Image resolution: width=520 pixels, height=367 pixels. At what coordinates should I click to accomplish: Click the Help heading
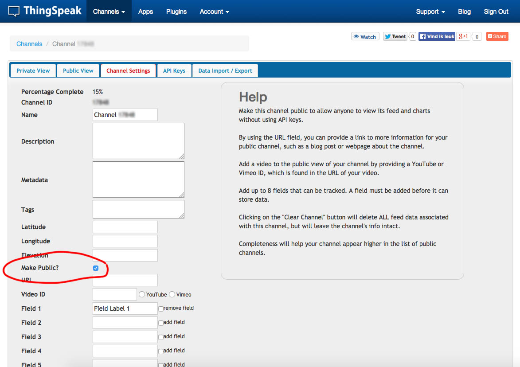pyautogui.click(x=253, y=97)
